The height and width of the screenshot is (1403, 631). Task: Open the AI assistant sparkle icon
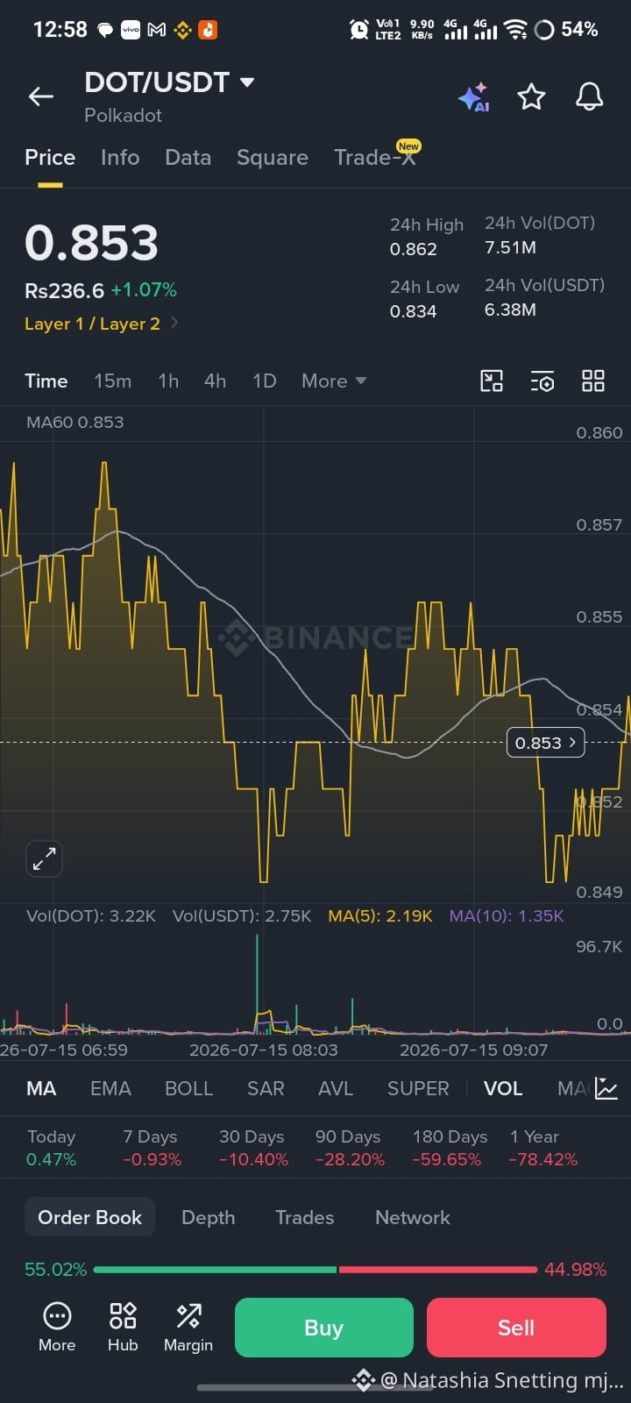pos(474,96)
